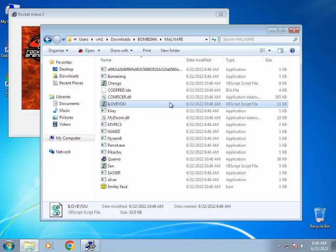Click the Back navigation arrow button
This screenshot has width=336, height=252.
coord(48,39)
